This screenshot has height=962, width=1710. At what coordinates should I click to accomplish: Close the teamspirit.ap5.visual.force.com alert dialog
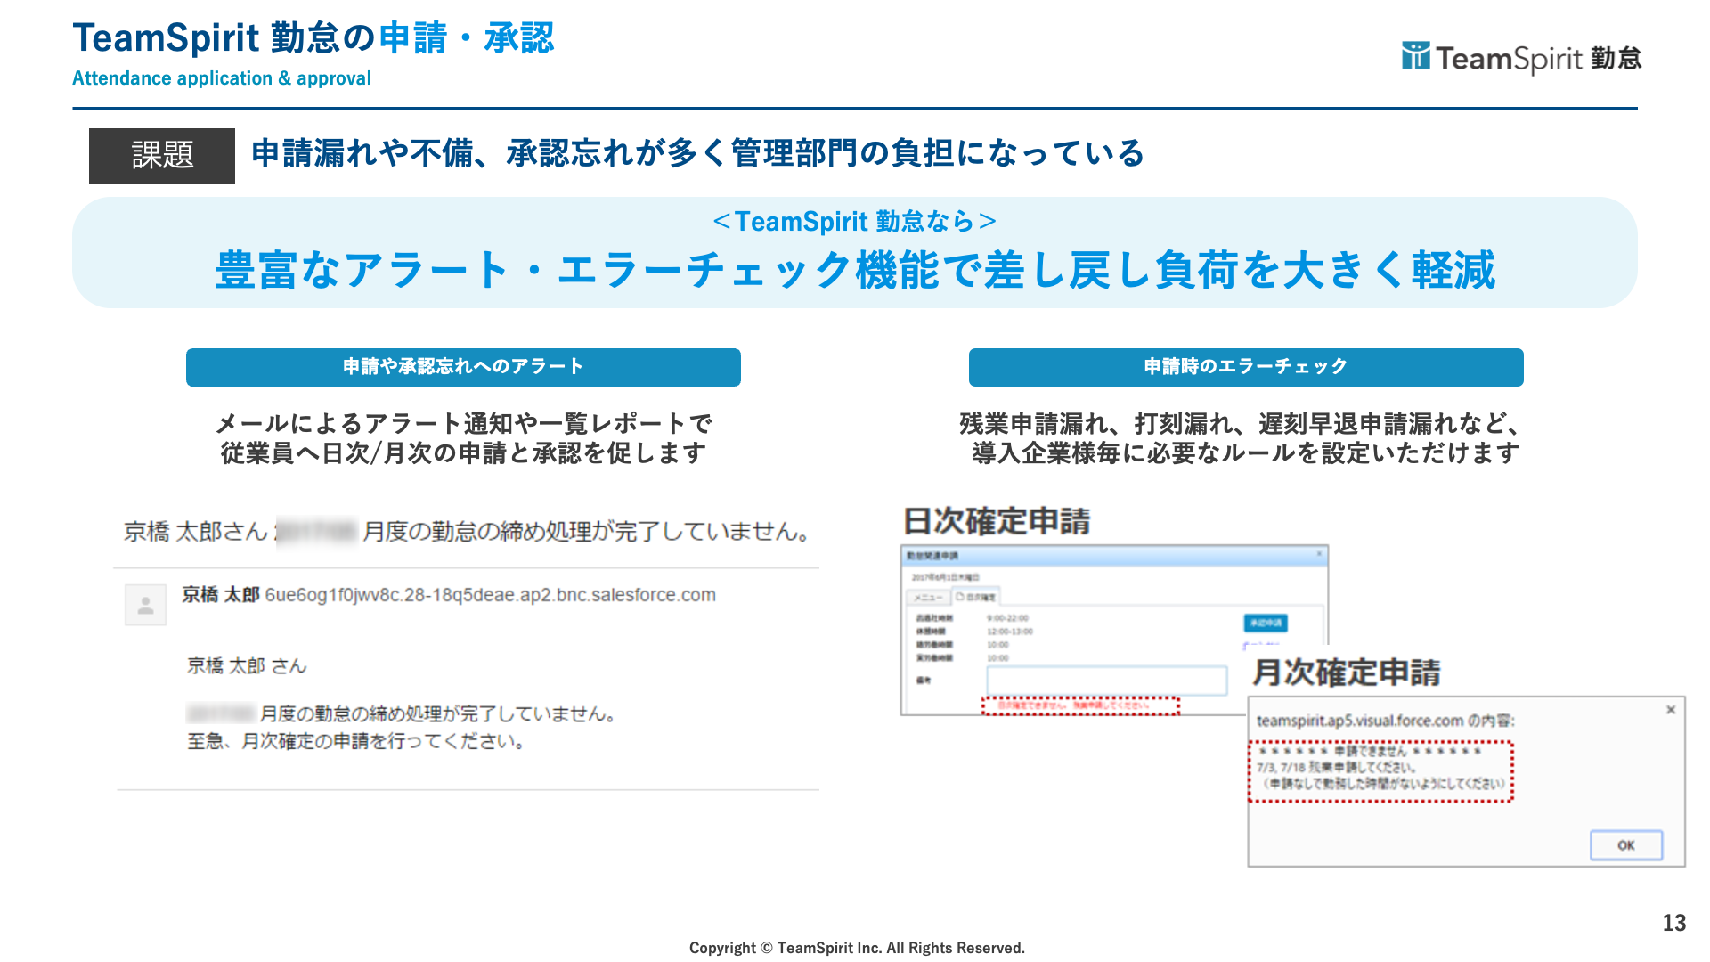coord(1671,710)
